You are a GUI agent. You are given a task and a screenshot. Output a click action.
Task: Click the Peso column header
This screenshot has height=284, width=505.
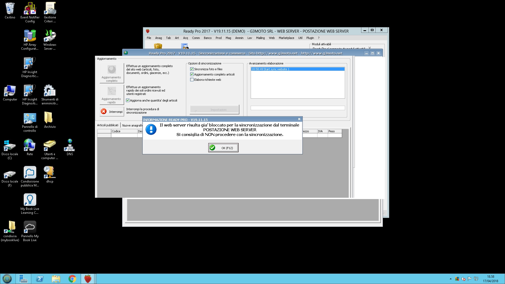point(335,131)
